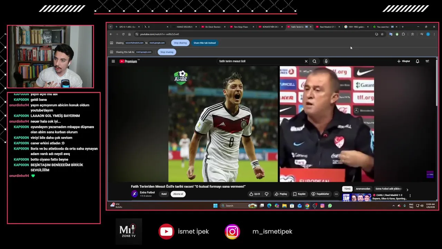Run search with the magnifier button

click(x=314, y=61)
